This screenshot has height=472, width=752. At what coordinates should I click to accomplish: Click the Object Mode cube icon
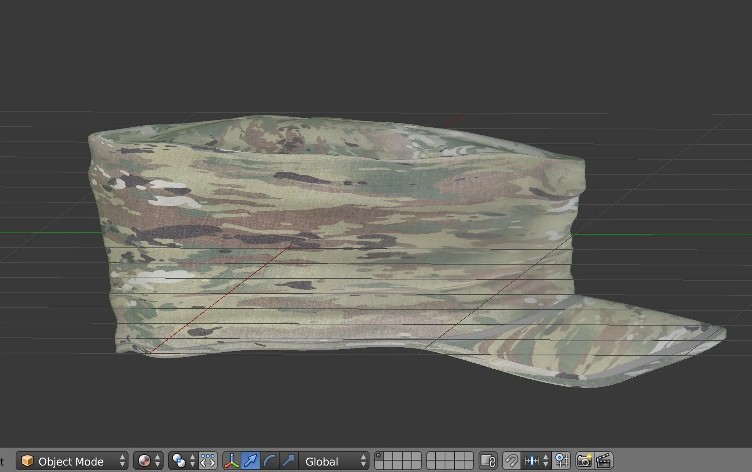[27, 461]
